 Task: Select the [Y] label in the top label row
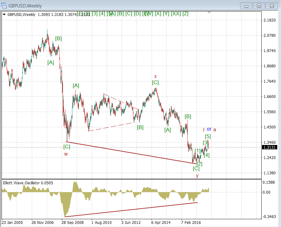[166, 13]
